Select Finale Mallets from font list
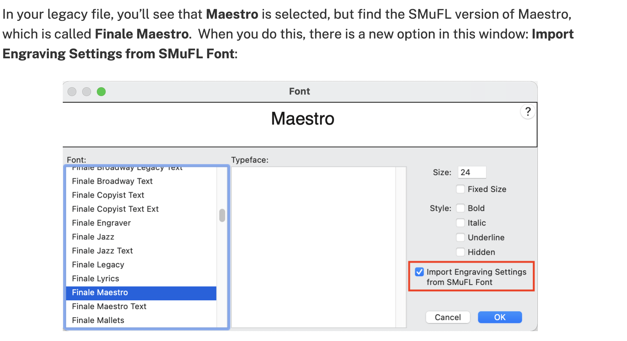 [98, 320]
